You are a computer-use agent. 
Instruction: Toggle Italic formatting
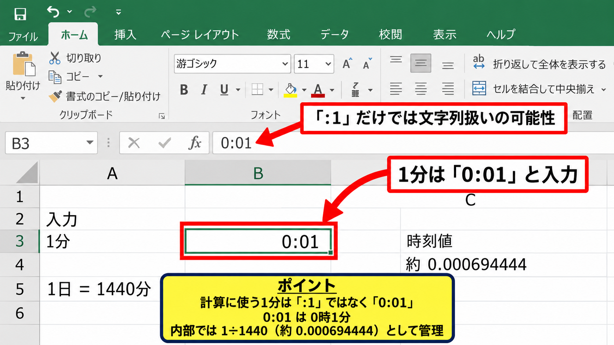pyautogui.click(x=204, y=89)
